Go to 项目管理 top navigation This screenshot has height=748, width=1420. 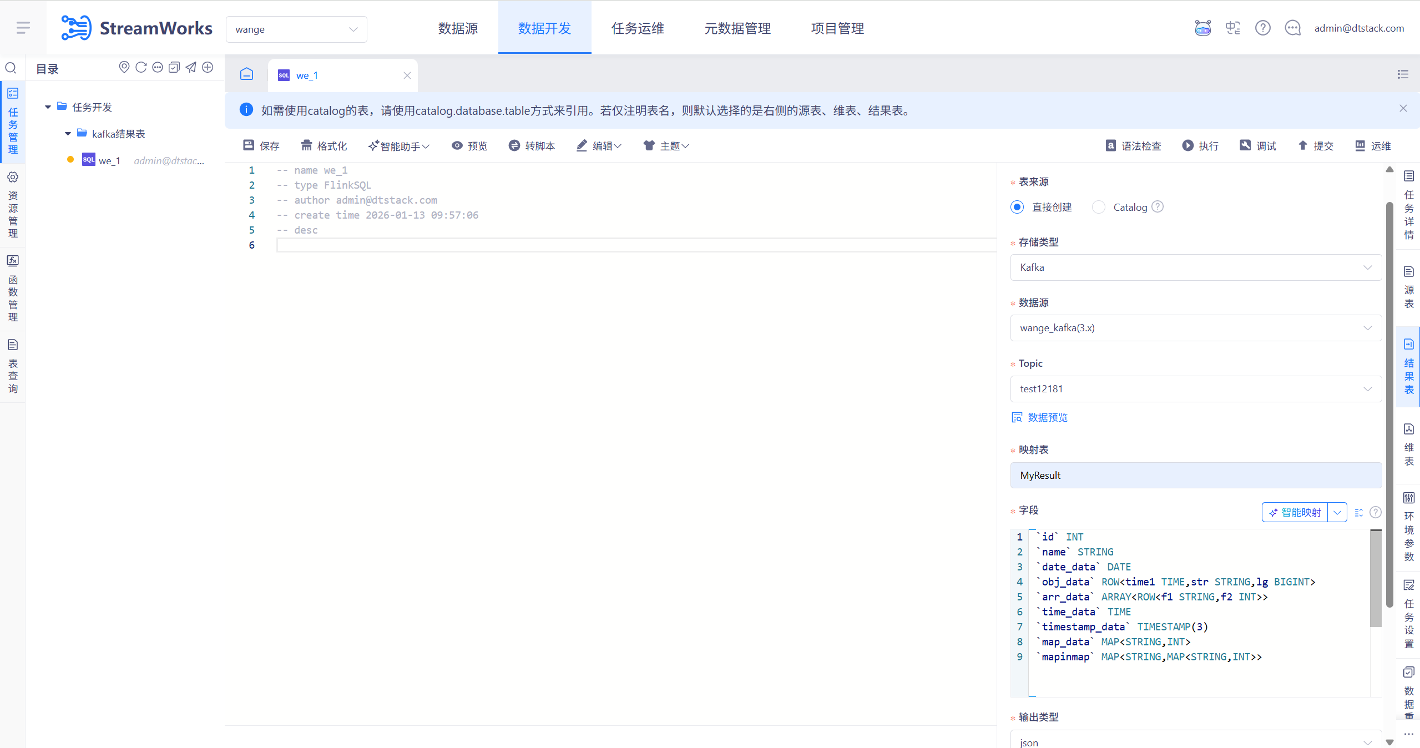click(837, 28)
